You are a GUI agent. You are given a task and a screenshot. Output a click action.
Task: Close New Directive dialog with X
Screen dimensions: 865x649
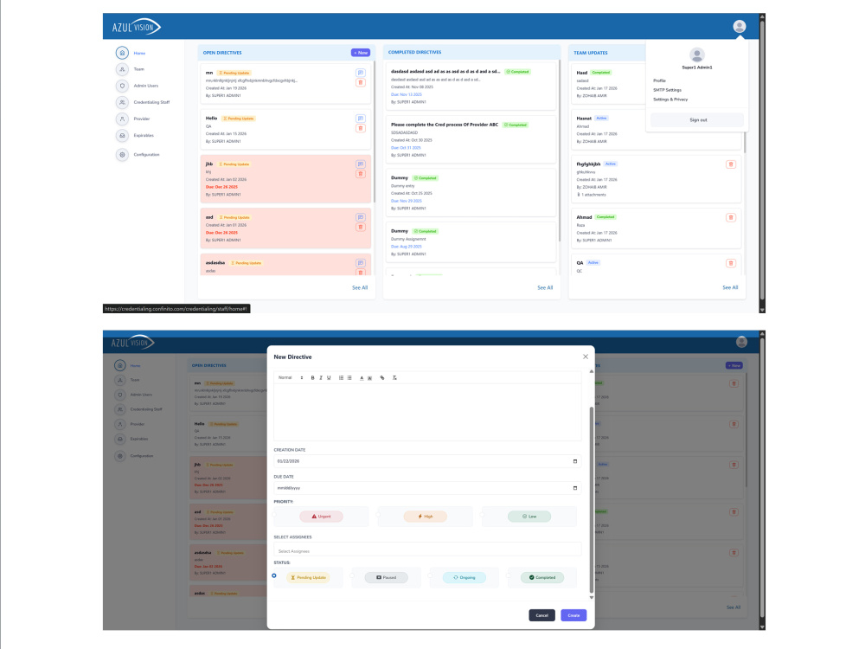coord(586,357)
